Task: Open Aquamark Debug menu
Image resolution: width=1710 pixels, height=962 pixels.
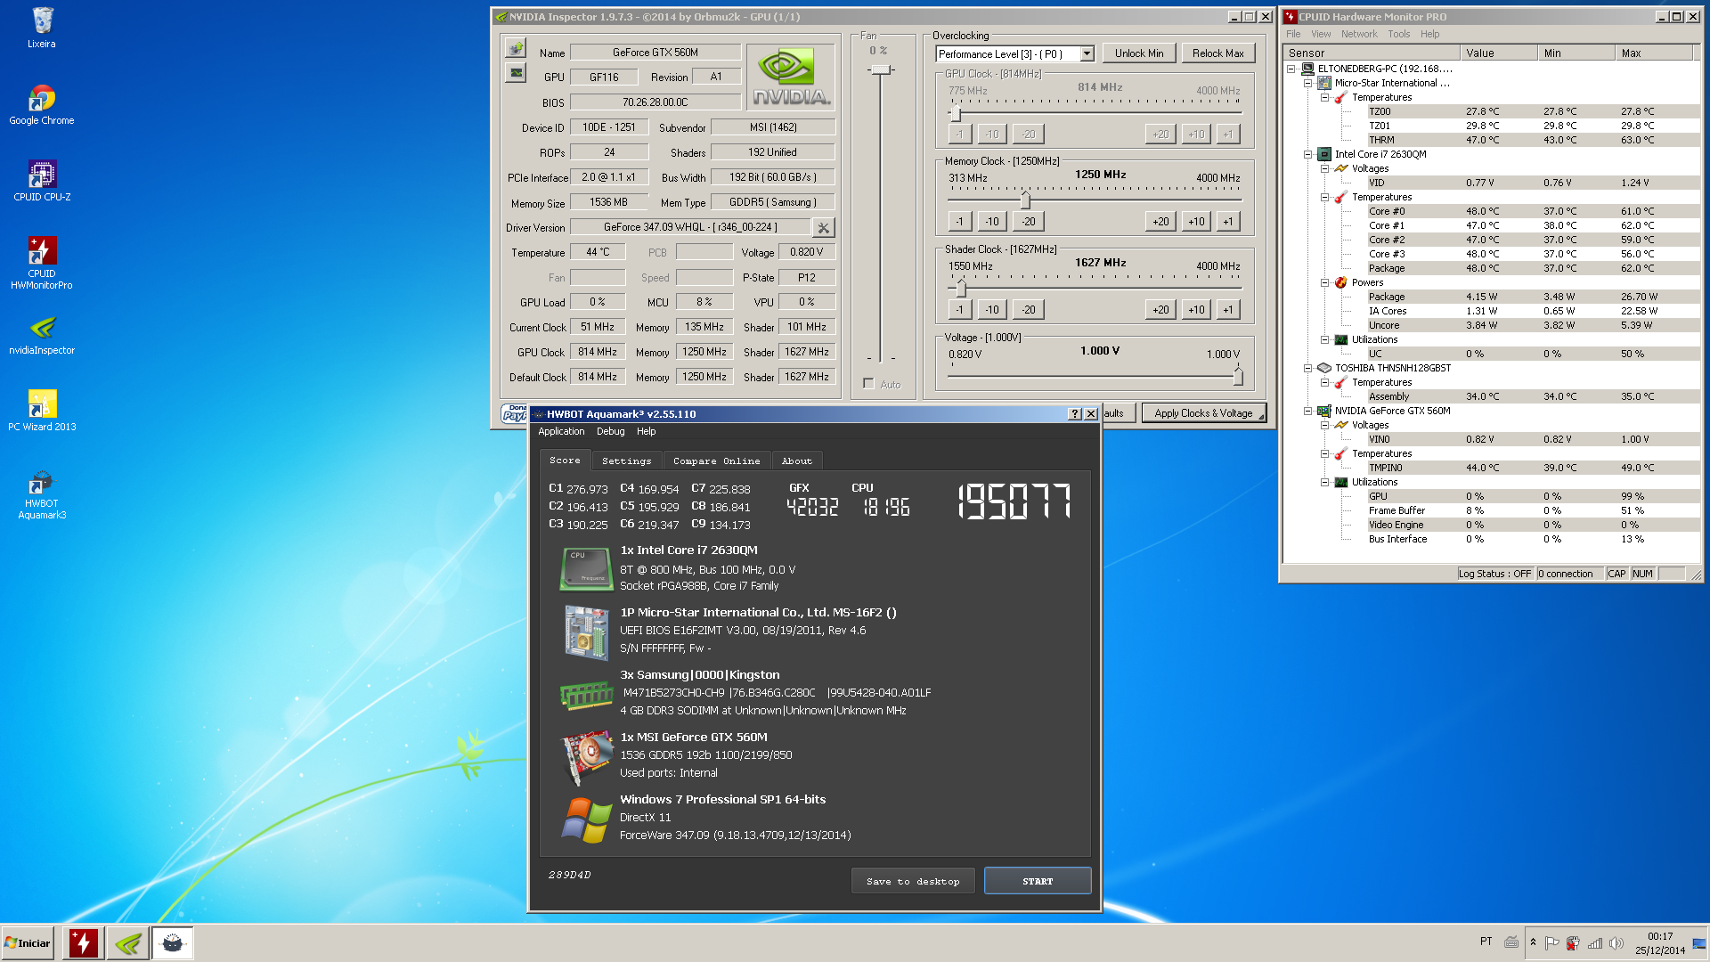Action: click(x=610, y=432)
